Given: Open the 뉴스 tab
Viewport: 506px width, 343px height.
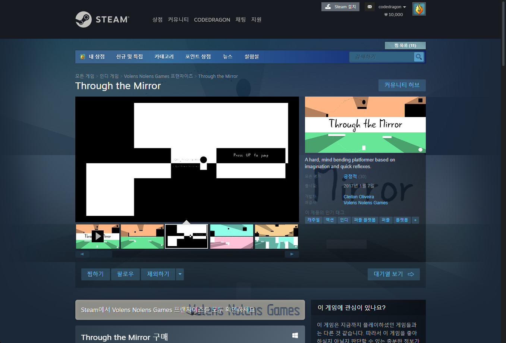Looking at the screenshot, I should click(227, 57).
